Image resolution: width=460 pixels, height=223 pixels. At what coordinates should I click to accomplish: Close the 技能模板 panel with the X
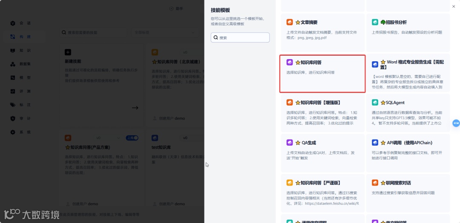tap(454, 6)
